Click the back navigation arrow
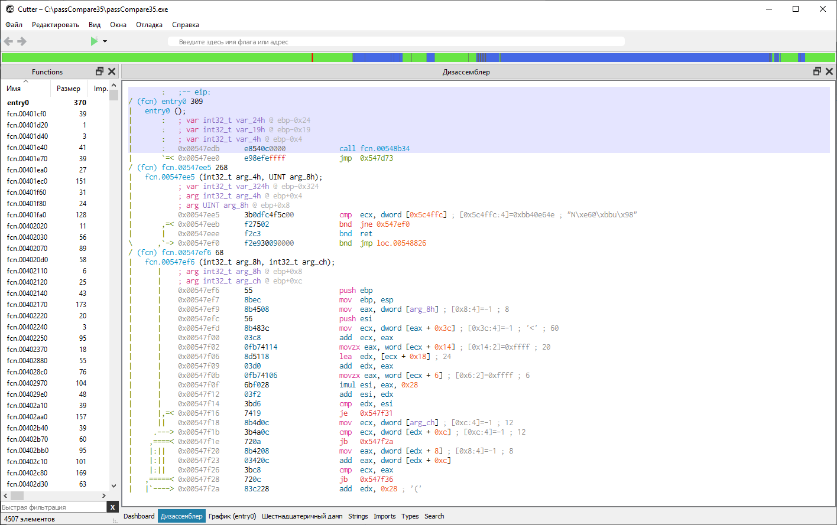Screen dimensions: 837x525 tap(8, 41)
